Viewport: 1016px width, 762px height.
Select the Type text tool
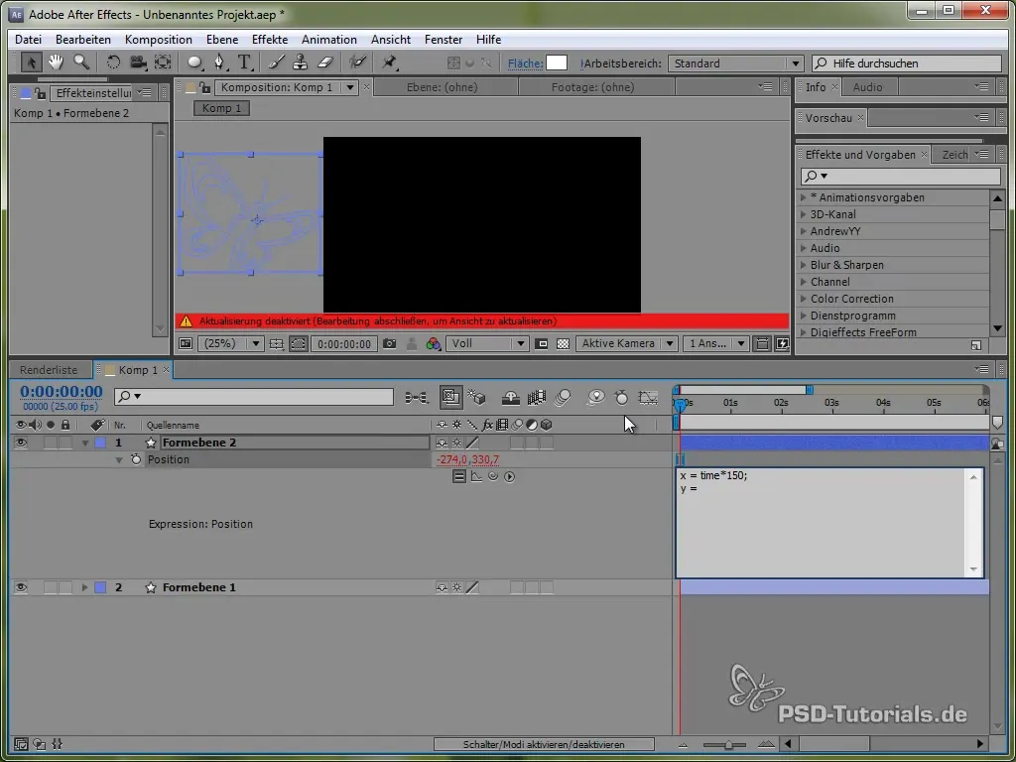[x=244, y=63]
